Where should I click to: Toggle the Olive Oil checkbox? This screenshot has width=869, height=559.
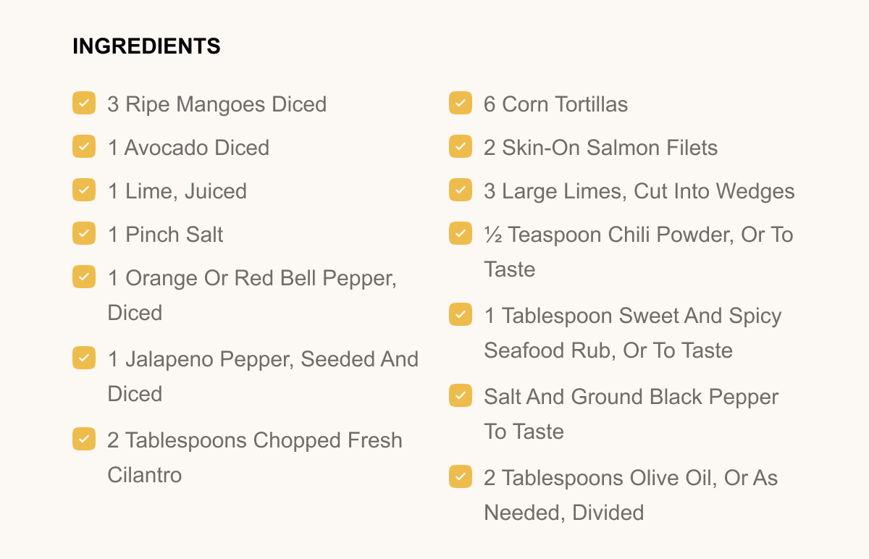coord(461,476)
